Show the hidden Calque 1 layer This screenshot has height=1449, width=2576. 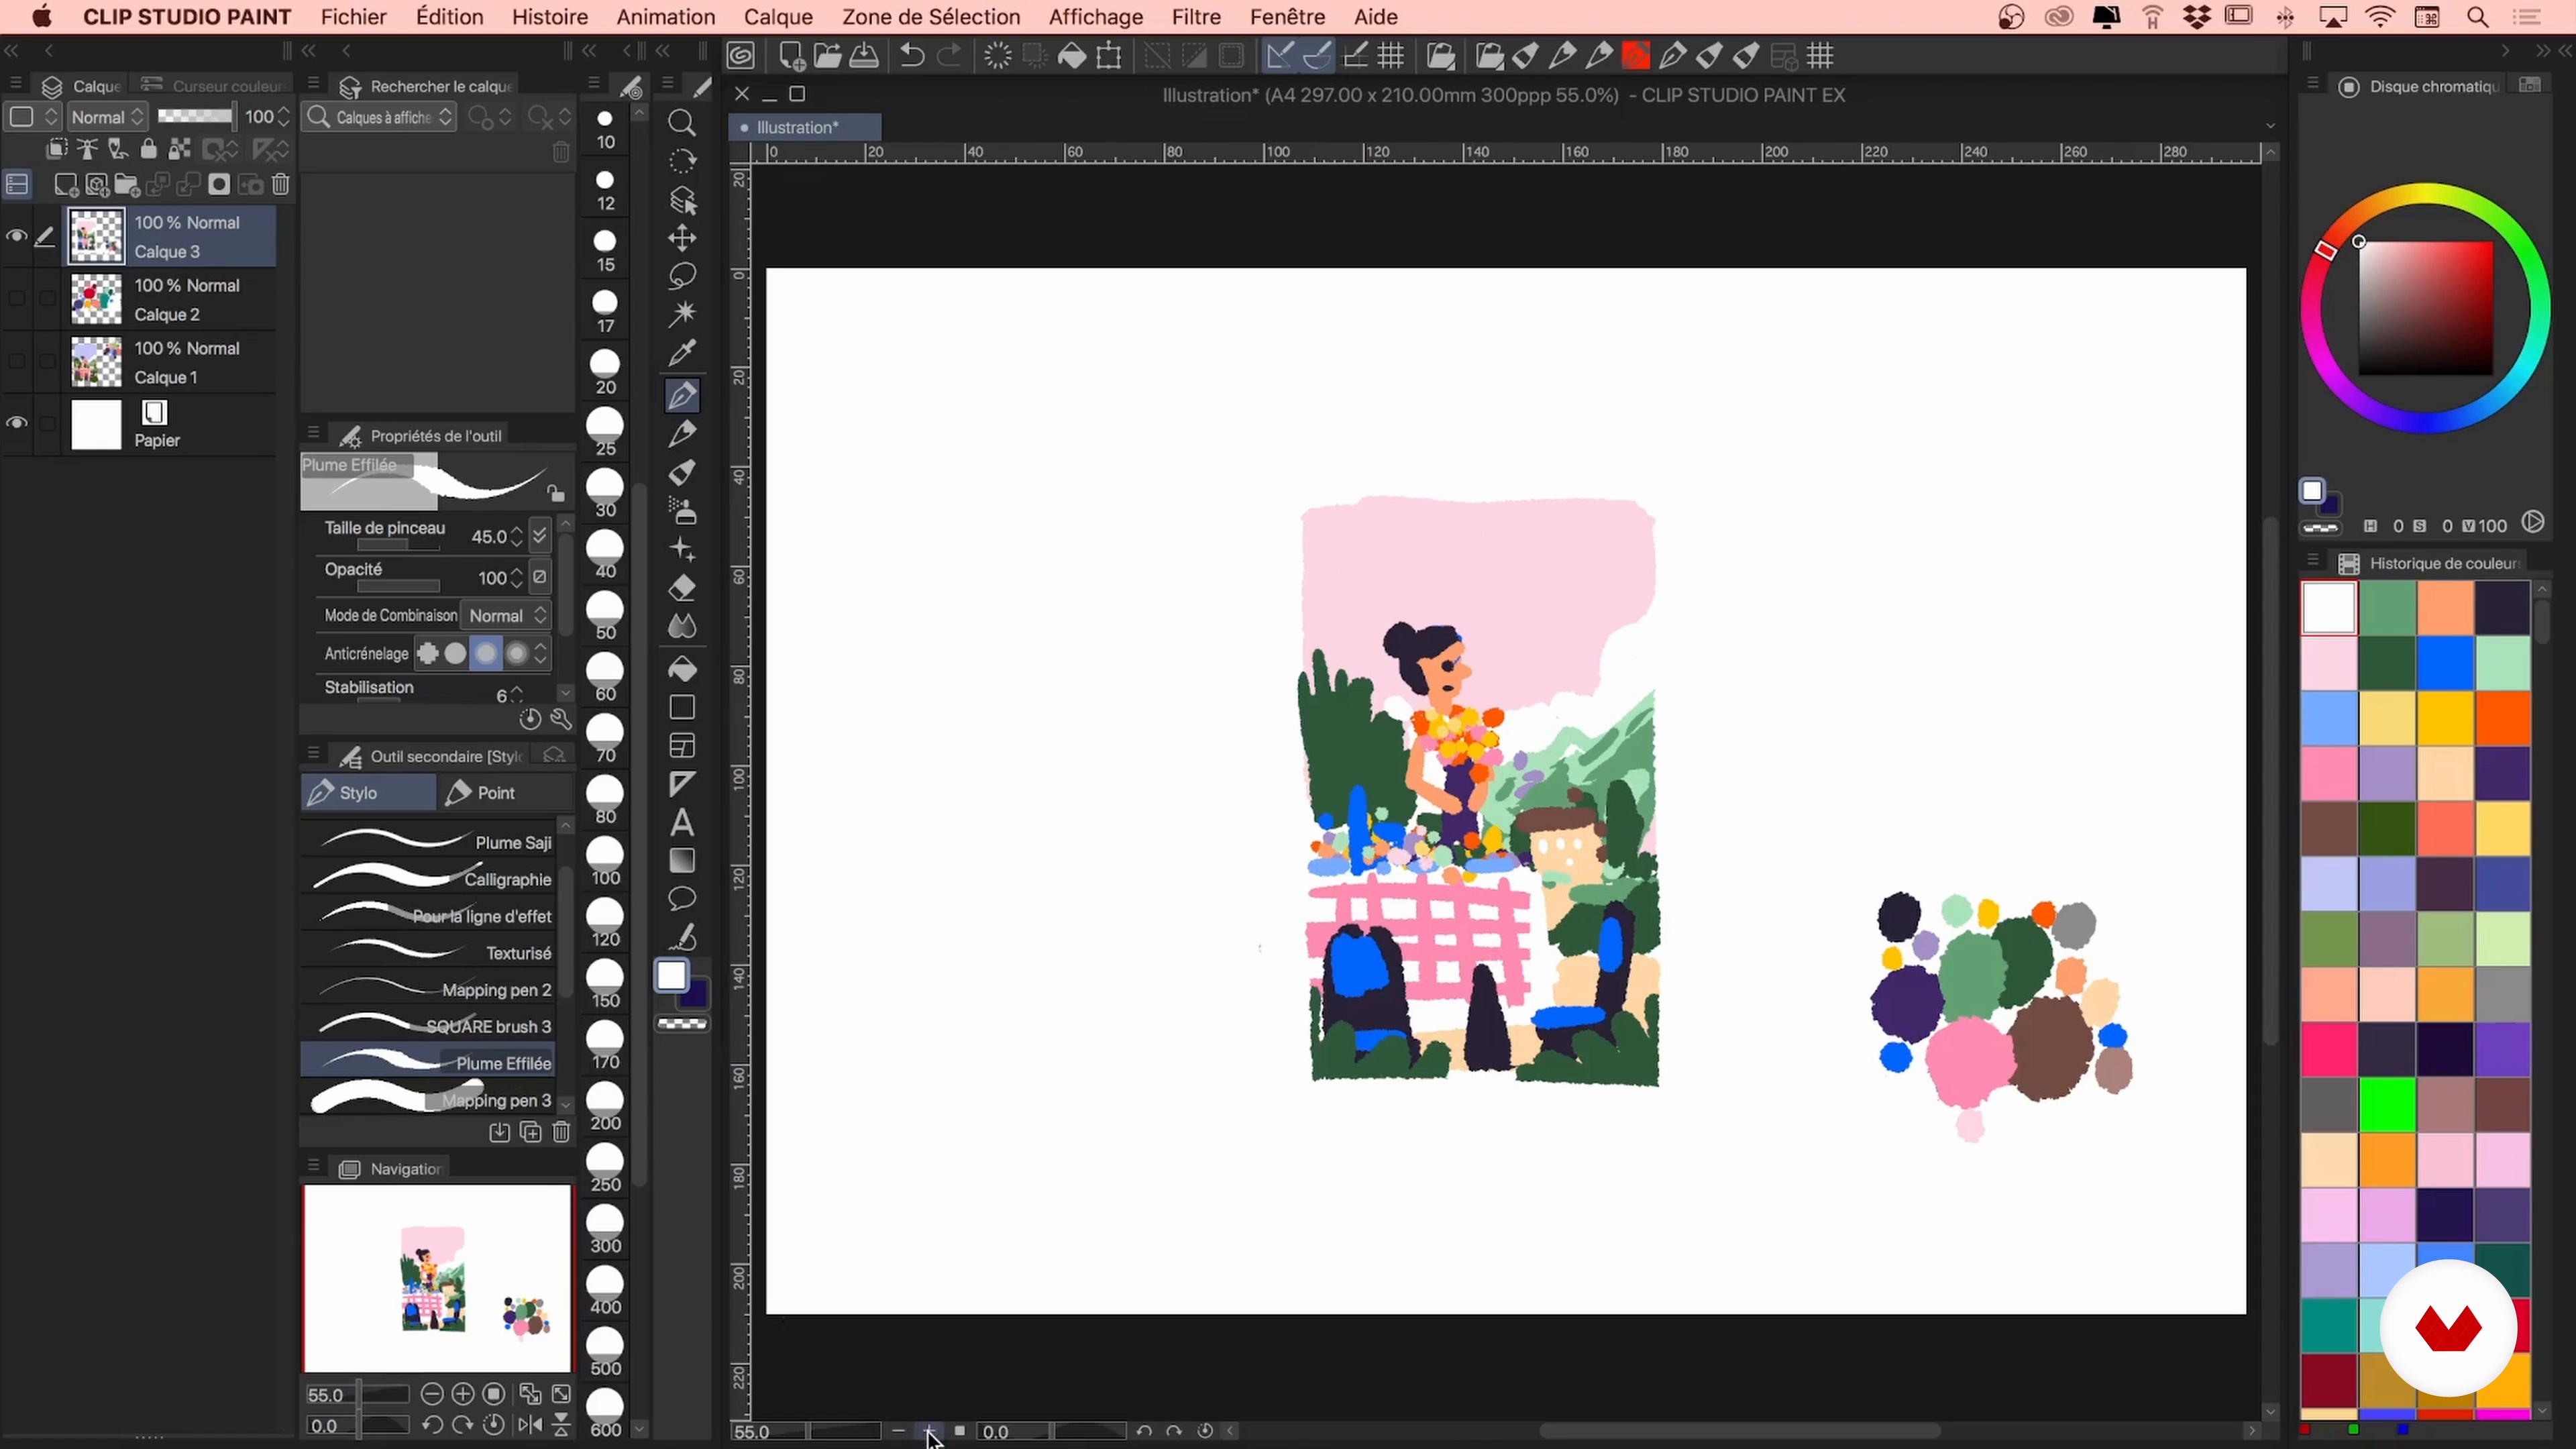point(16,362)
